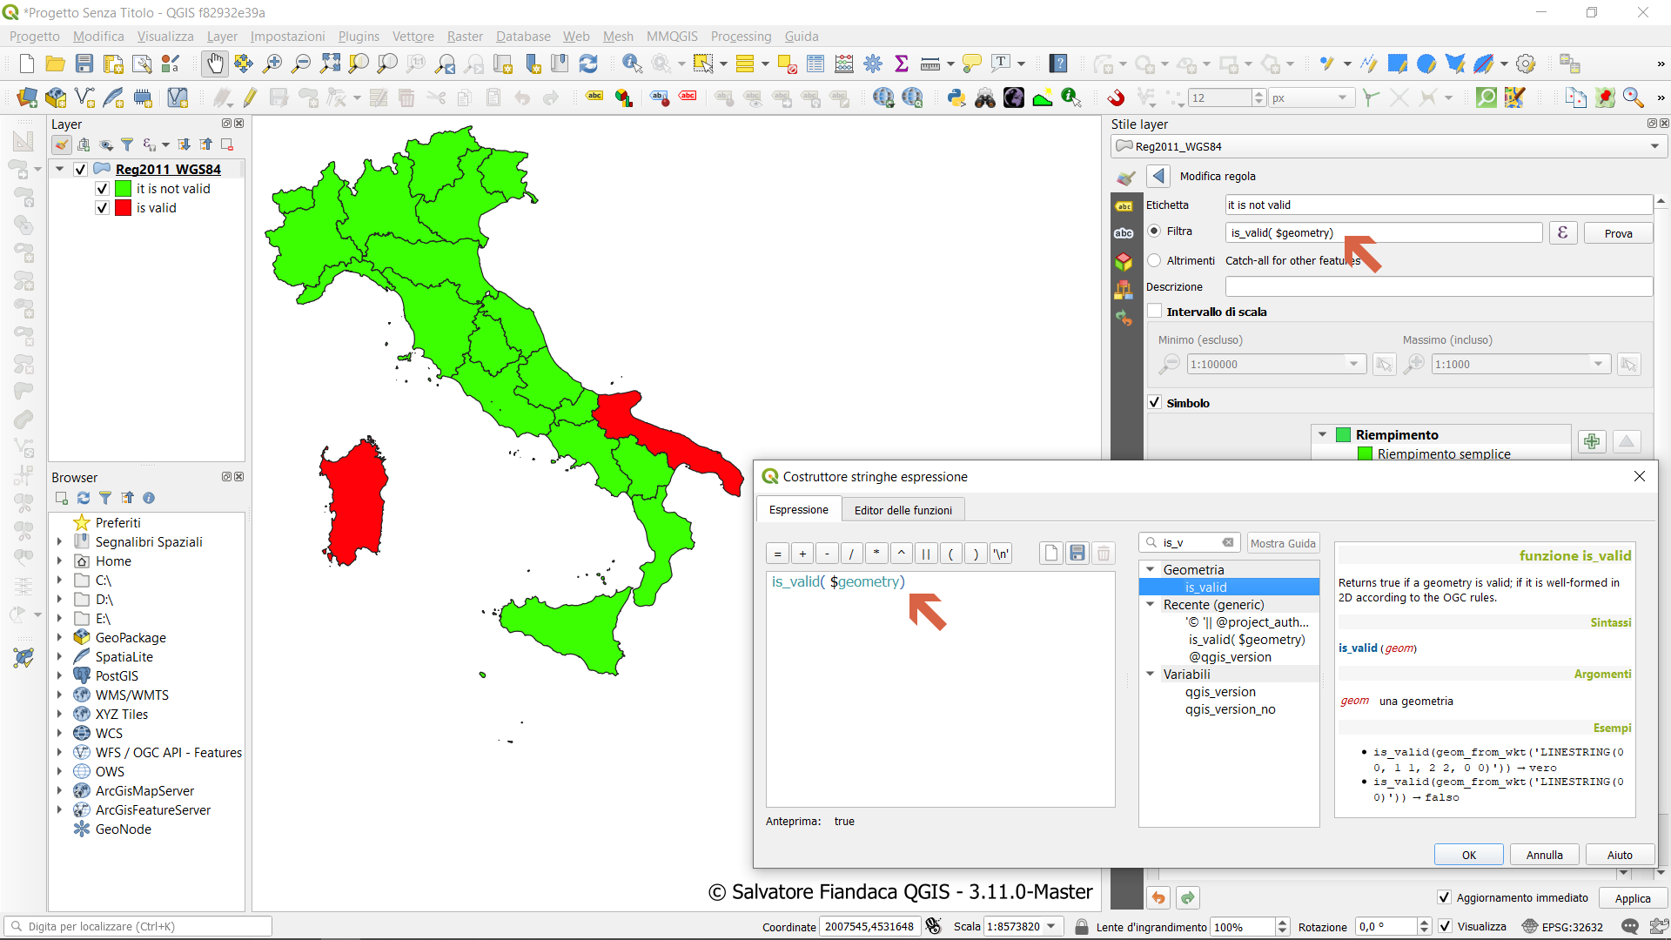Screen dimensions: 1671x940
Task: Click the filter legend icon in Layer panel
Action: 127,144
